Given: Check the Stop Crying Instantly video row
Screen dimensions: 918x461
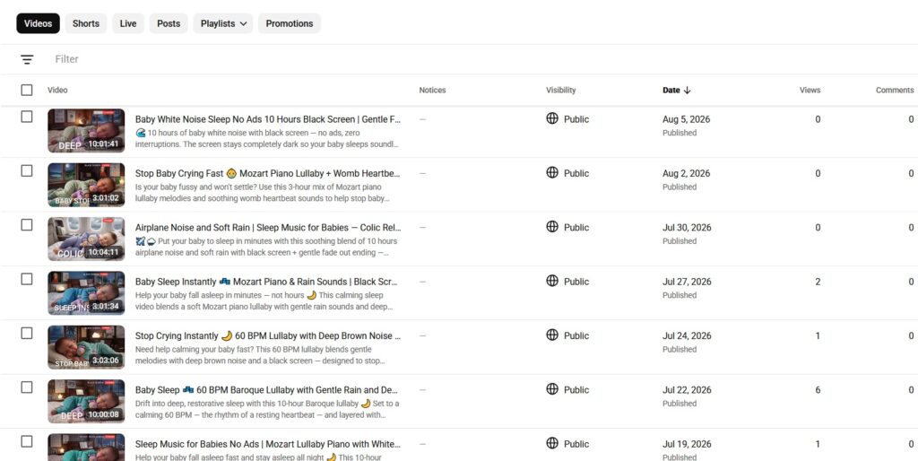Looking at the screenshot, I should 27,334.
